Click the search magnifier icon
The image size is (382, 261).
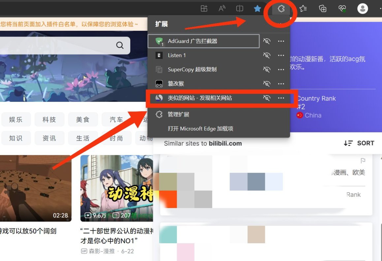(120, 45)
